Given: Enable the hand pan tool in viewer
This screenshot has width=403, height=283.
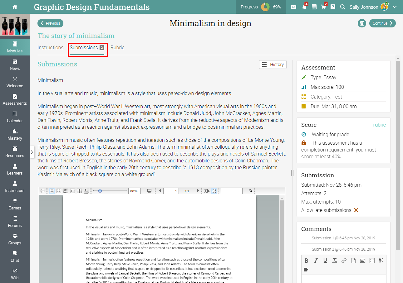Looking at the screenshot, I should (x=214, y=191).
